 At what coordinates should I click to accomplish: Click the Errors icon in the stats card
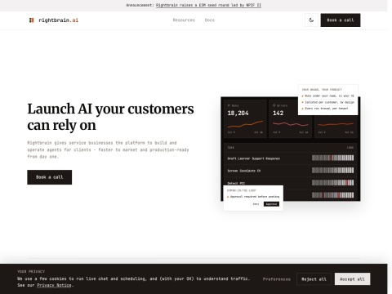(274, 105)
